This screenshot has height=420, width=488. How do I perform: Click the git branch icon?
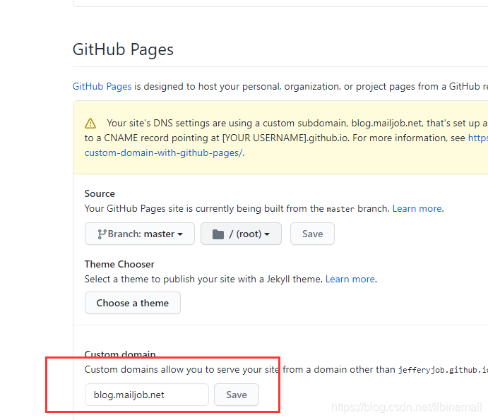pos(102,234)
